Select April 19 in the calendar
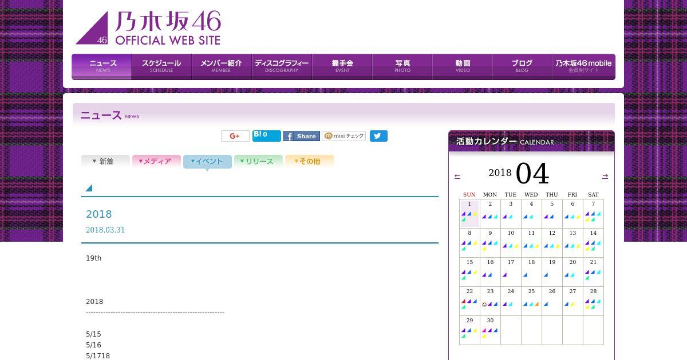Screen dimensions: 687x360 (552, 271)
